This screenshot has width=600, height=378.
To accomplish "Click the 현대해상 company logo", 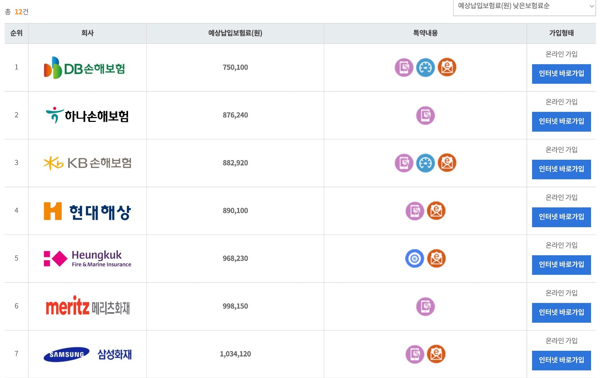I will [87, 211].
